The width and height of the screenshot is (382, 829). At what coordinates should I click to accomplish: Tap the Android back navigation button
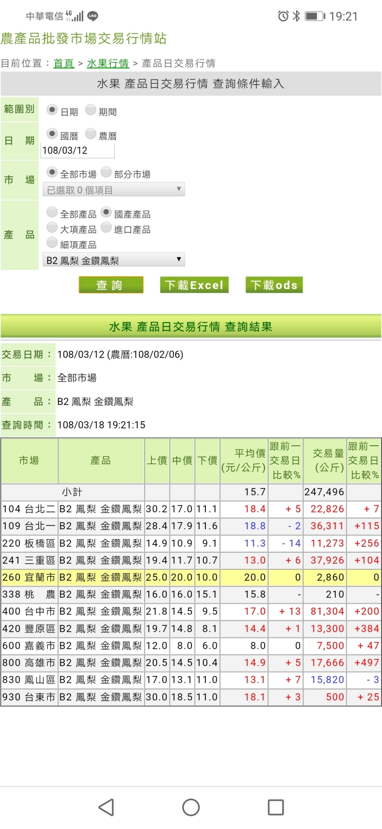pyautogui.click(x=106, y=807)
